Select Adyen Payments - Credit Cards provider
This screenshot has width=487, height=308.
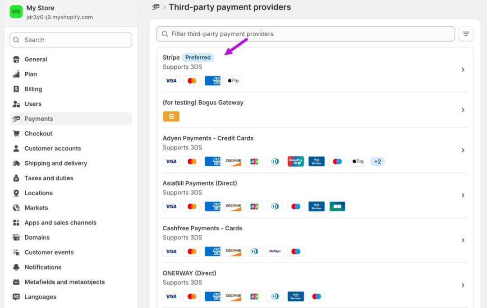point(208,139)
